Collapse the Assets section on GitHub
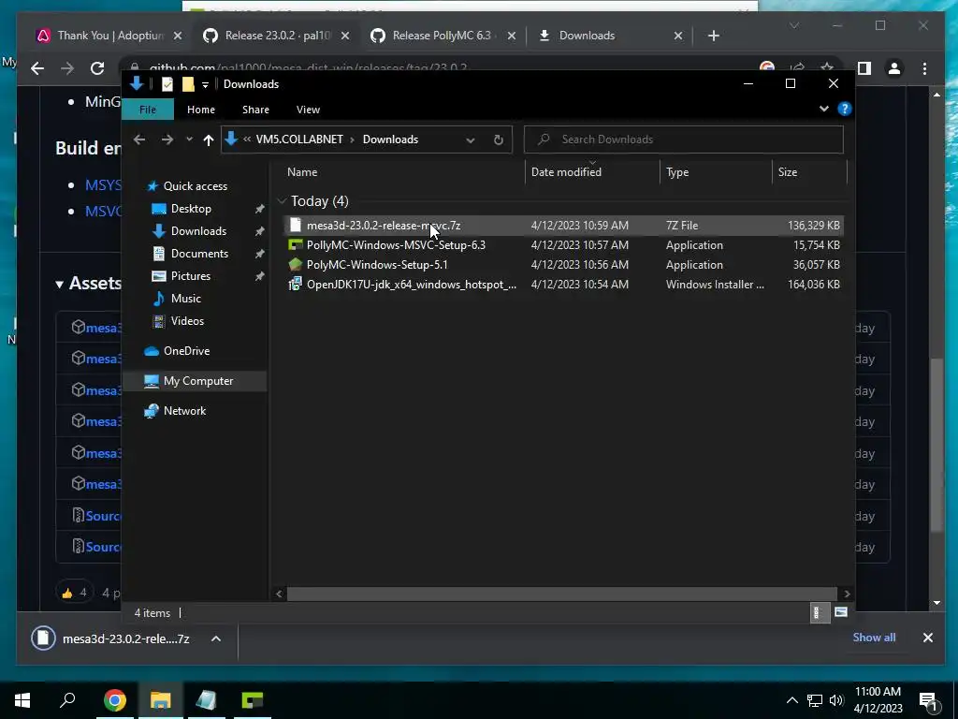 tap(59, 284)
